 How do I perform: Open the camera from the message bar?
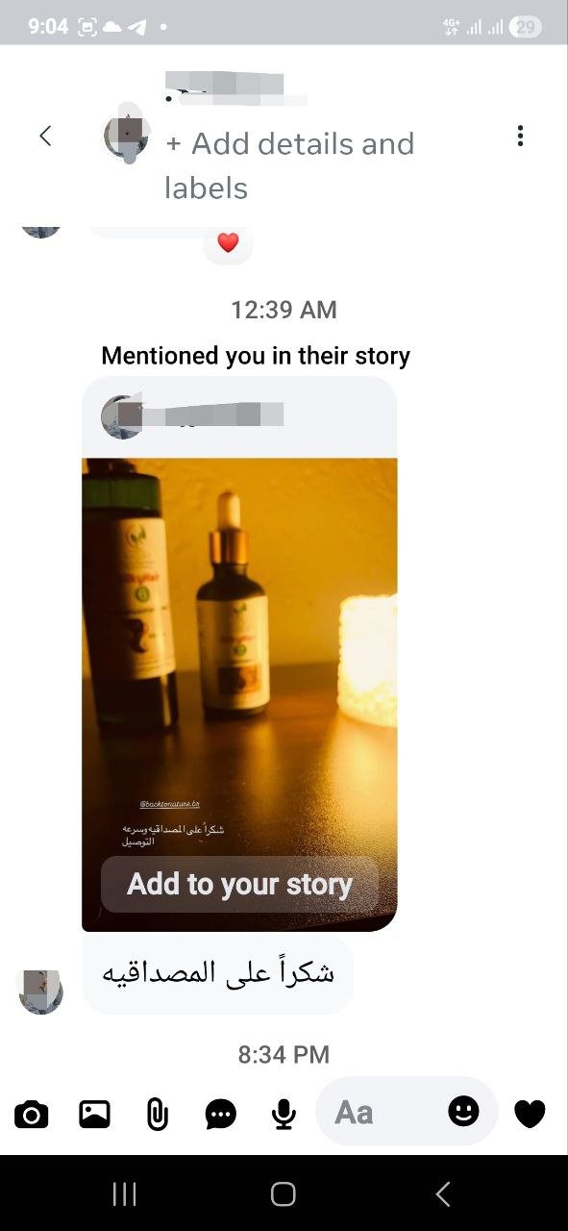point(31,1115)
